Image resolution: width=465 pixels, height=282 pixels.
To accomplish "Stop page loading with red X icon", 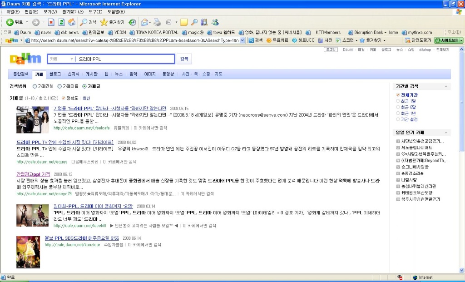I will [x=51, y=22].
